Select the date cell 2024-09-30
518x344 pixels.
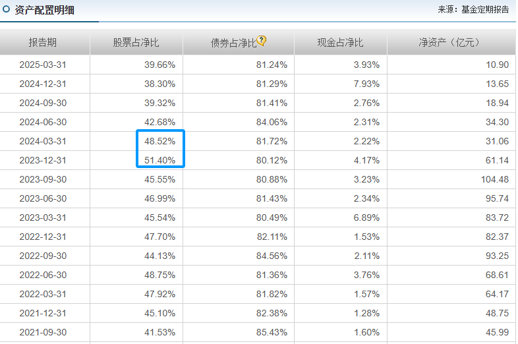click(43, 103)
